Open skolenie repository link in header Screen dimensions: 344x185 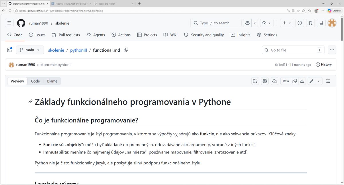[x=62, y=23]
